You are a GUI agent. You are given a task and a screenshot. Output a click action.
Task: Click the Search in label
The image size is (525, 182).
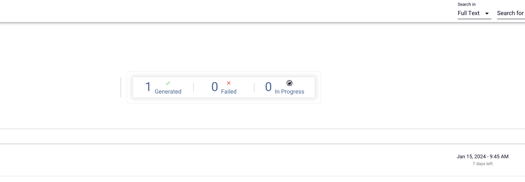[466, 4]
